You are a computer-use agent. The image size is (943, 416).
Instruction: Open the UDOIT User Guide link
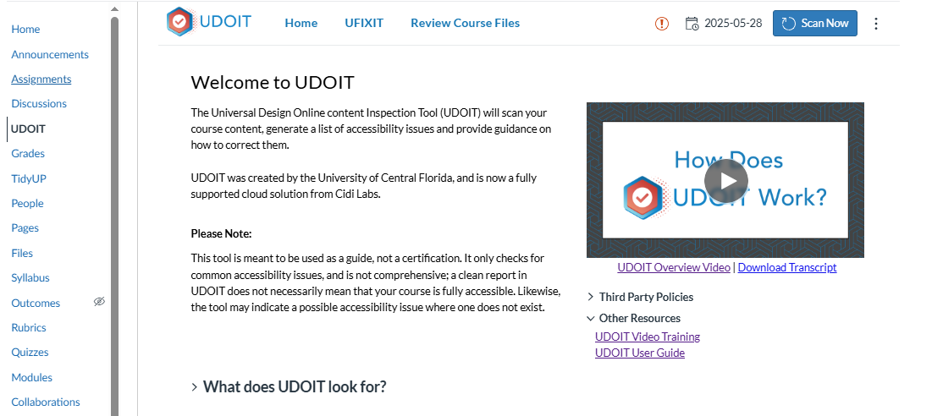pyautogui.click(x=639, y=353)
